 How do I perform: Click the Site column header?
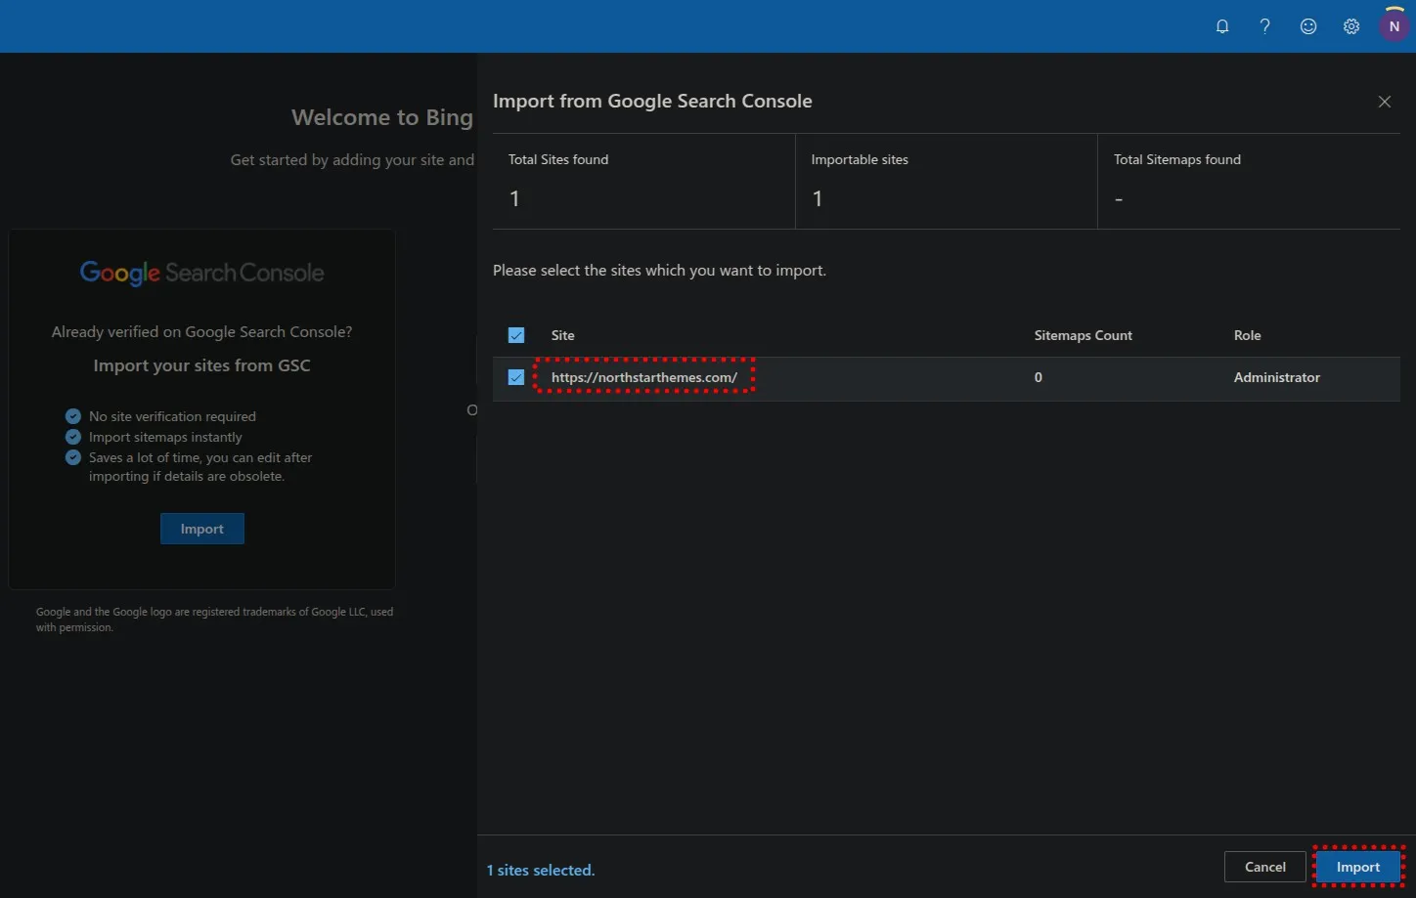(563, 335)
